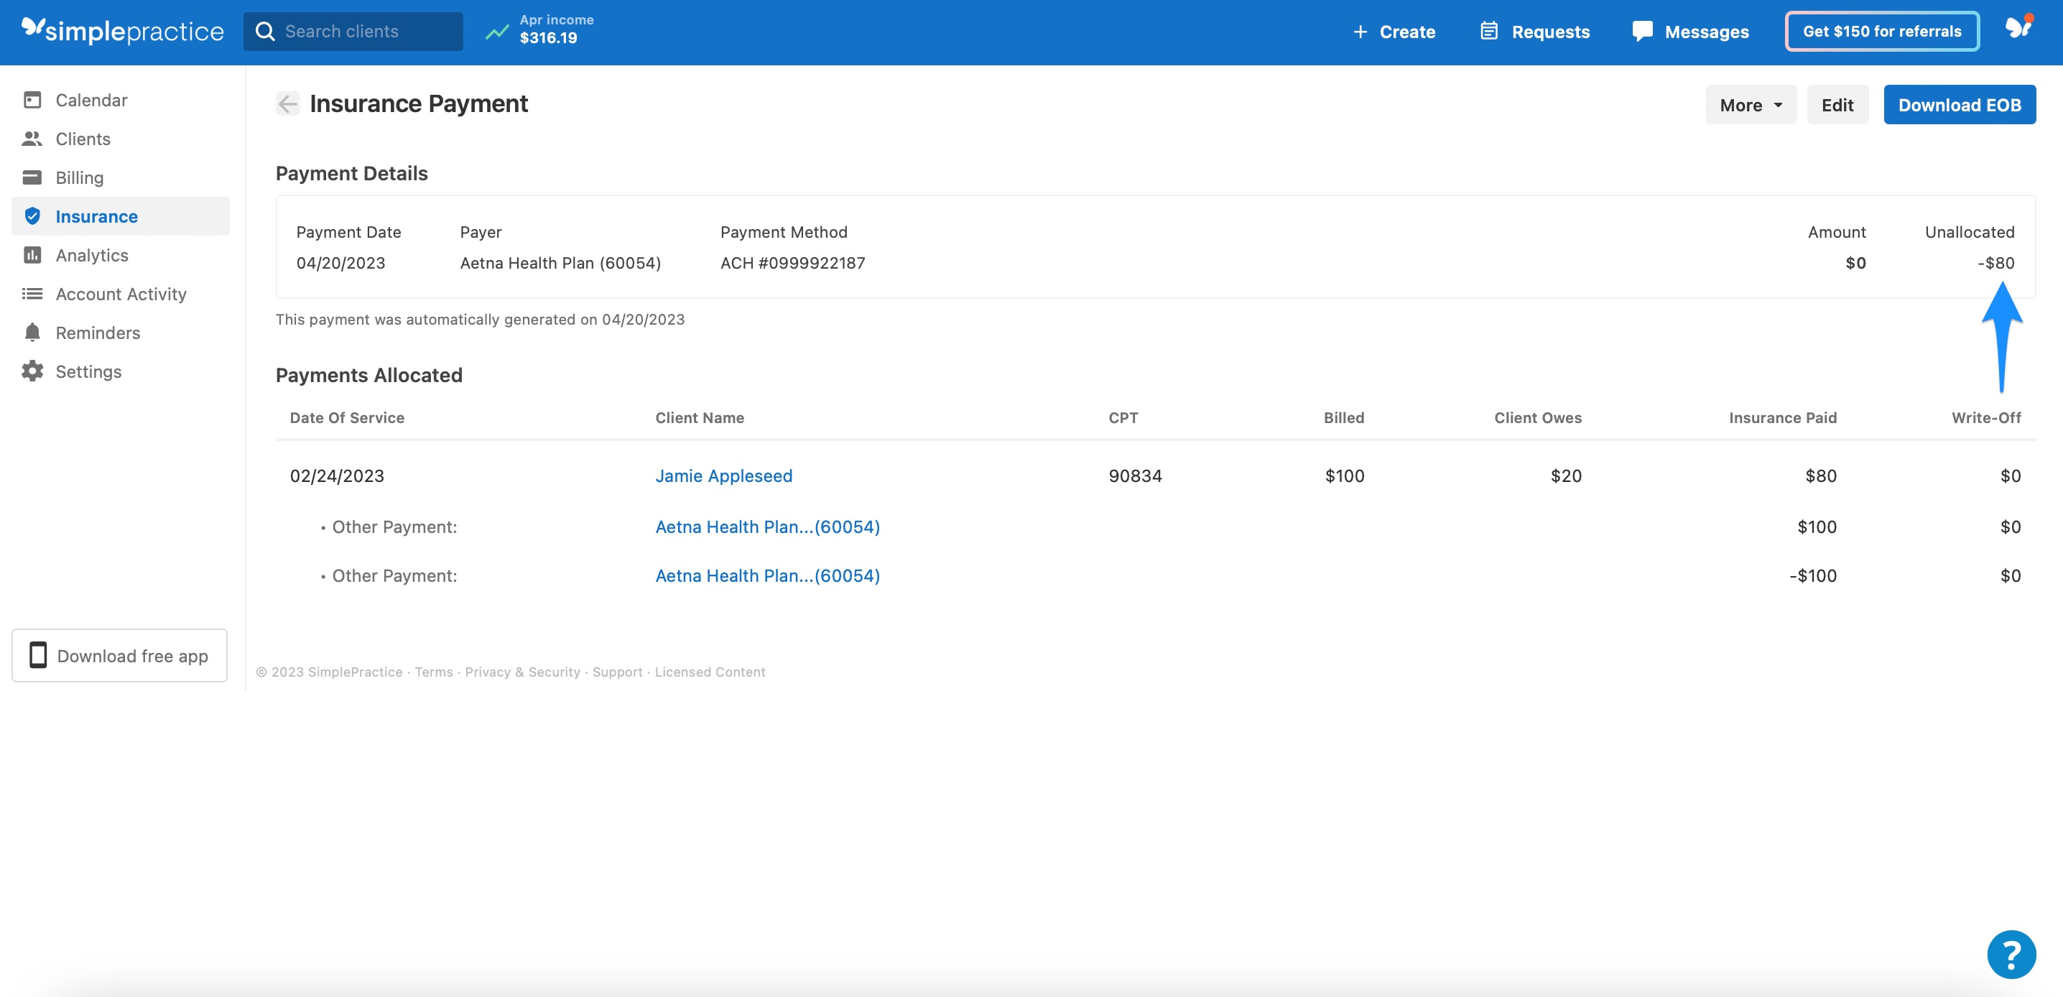This screenshot has height=997, width=2063.
Task: Click the Clients people icon
Action: click(32, 139)
